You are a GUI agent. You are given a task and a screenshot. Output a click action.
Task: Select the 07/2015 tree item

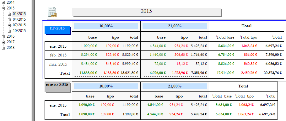click(x=19, y=25)
